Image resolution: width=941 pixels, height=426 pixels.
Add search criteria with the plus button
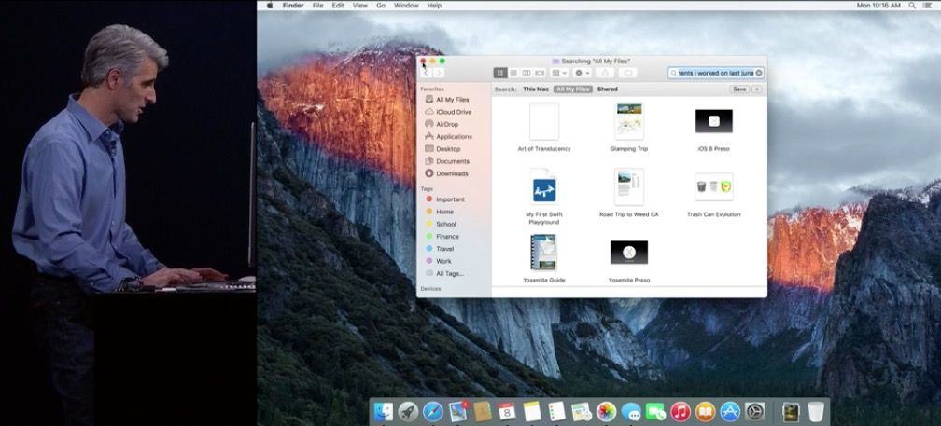[757, 89]
